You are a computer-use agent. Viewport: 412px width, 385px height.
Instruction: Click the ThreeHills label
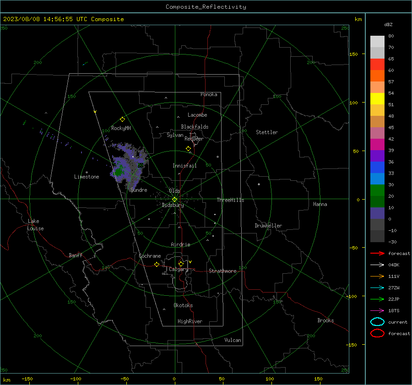coord(230,200)
